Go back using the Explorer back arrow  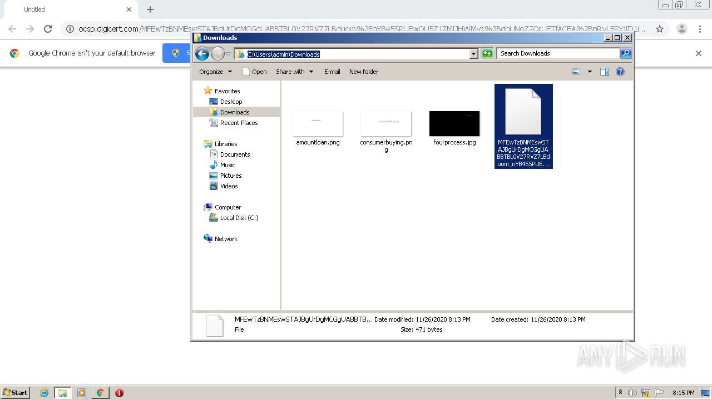[202, 53]
